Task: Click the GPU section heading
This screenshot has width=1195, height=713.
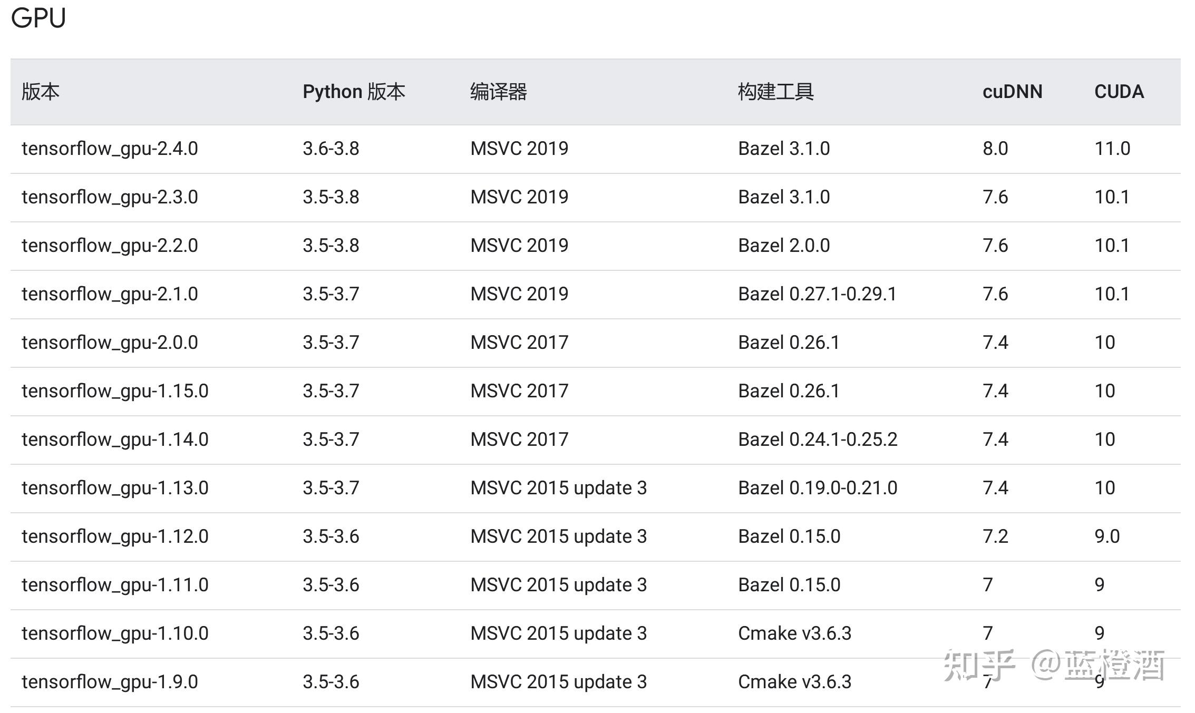Action: point(38,18)
